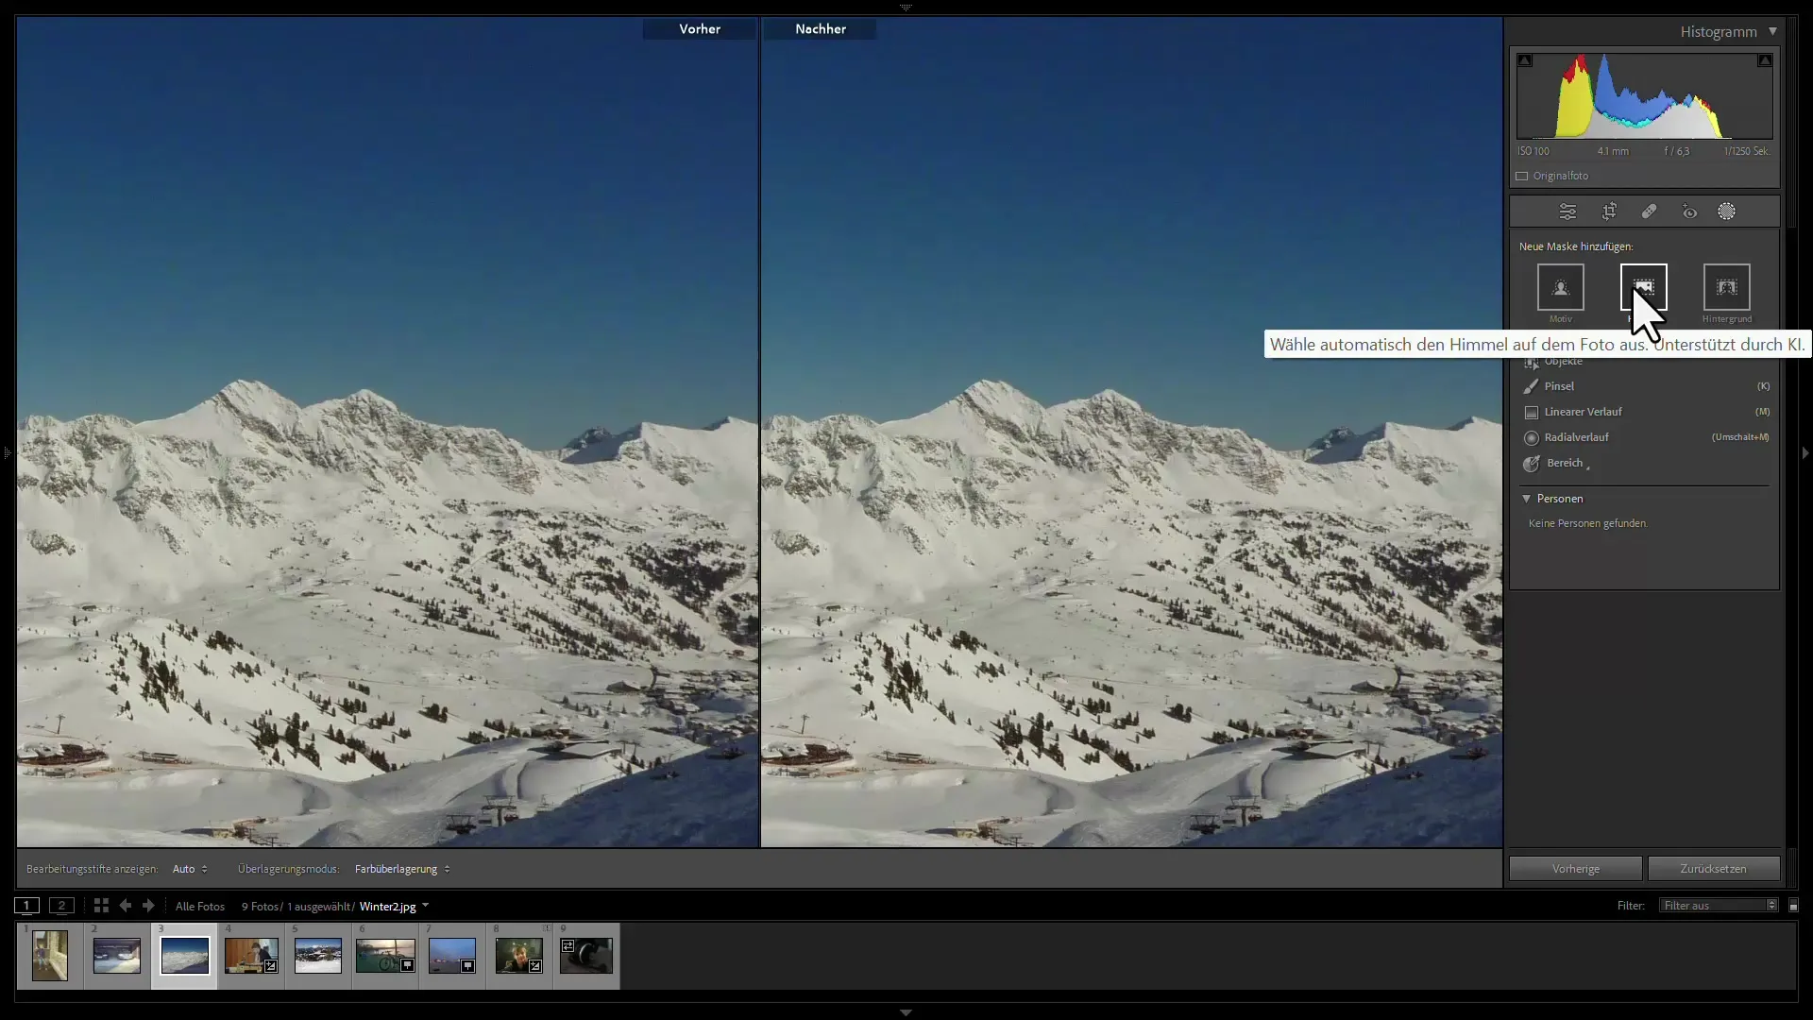This screenshot has height=1020, width=1813.
Task: Open the Masking tool circle icon
Action: coord(1726,212)
